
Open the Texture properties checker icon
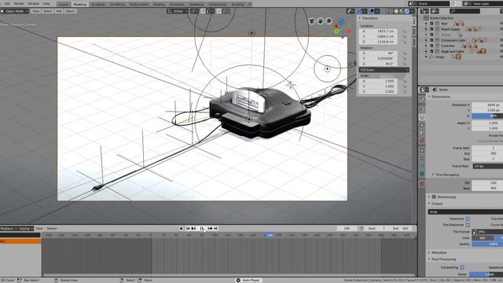[x=422, y=184]
